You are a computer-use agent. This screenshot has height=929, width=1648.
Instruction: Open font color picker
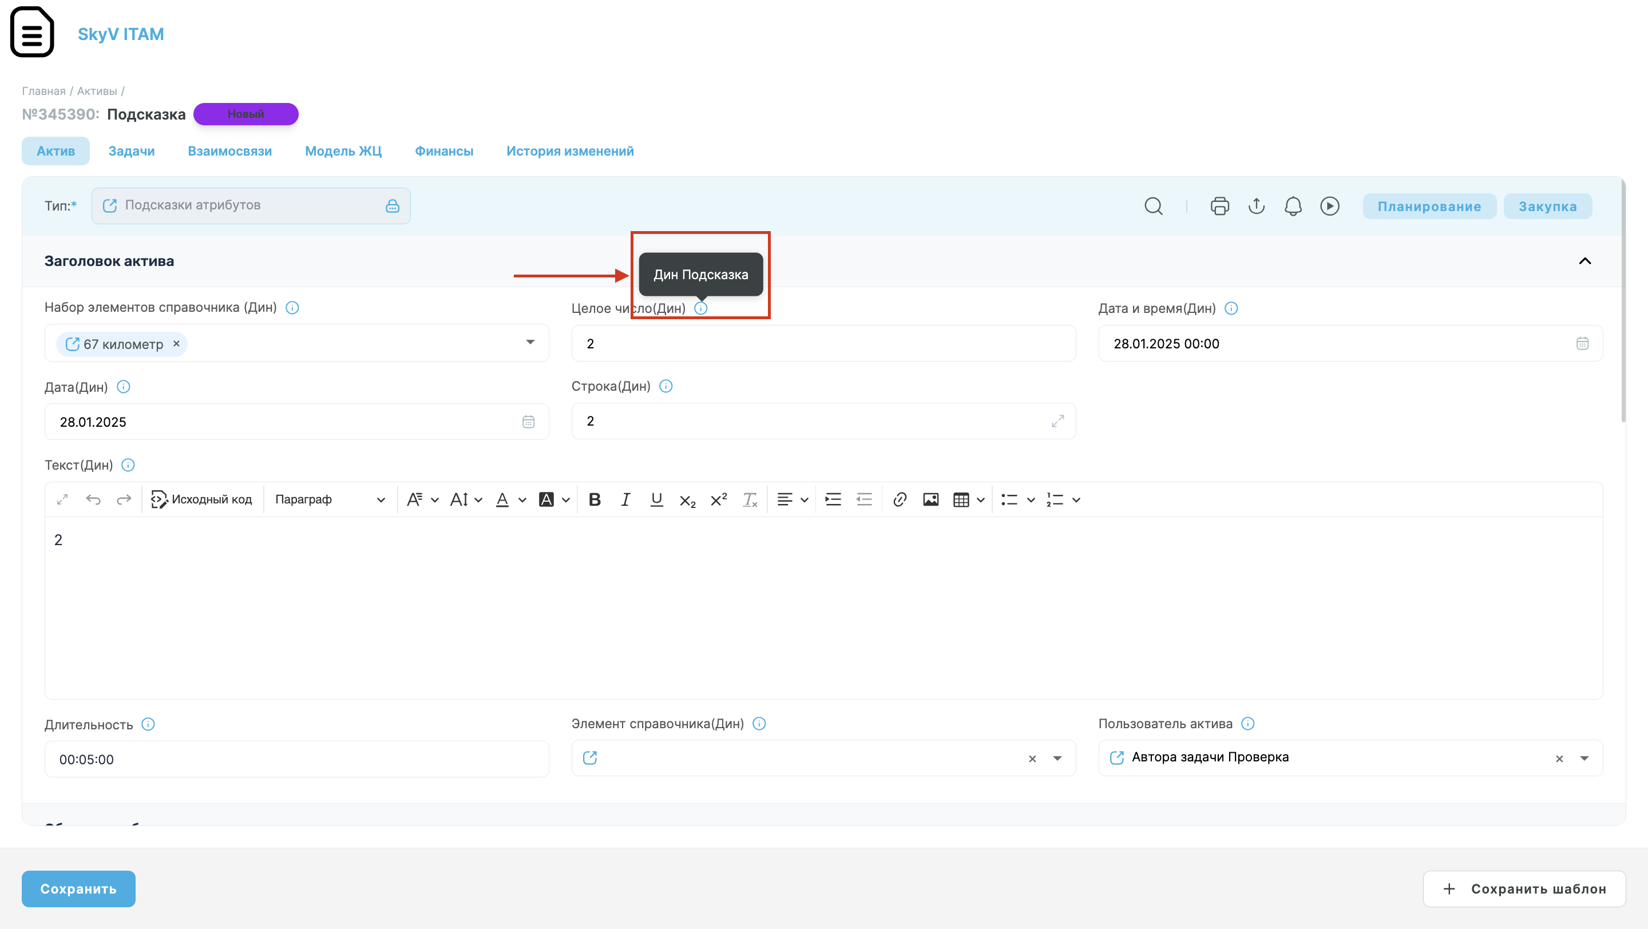pyautogui.click(x=511, y=499)
